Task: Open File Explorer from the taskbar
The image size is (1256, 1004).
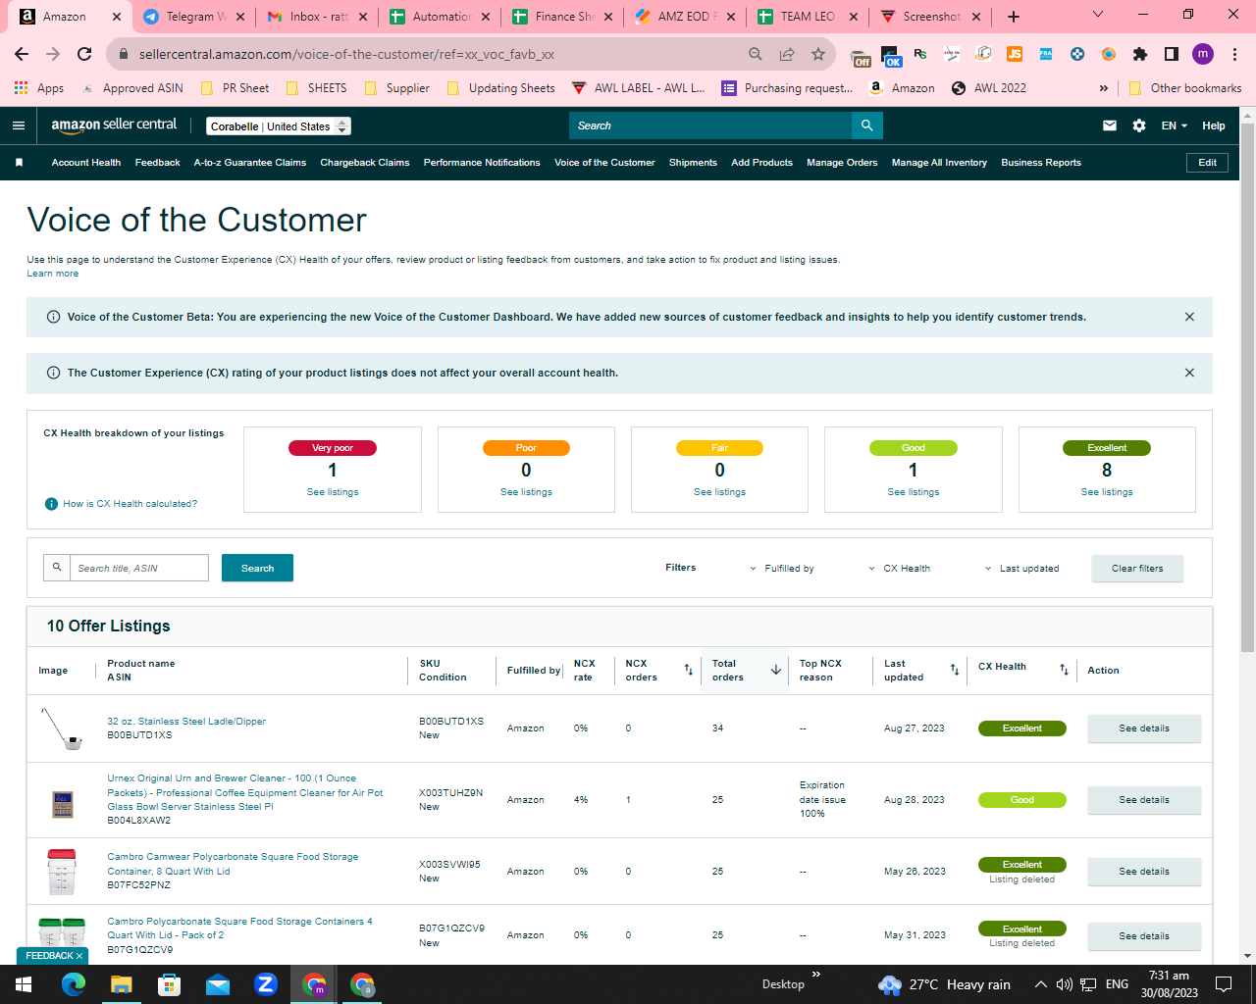Action: [x=121, y=984]
